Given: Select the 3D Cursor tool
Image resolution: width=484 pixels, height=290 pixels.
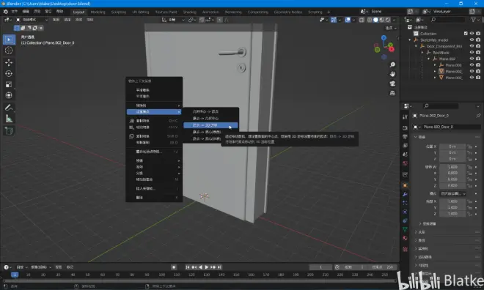Looking at the screenshot, I should click(9, 51).
